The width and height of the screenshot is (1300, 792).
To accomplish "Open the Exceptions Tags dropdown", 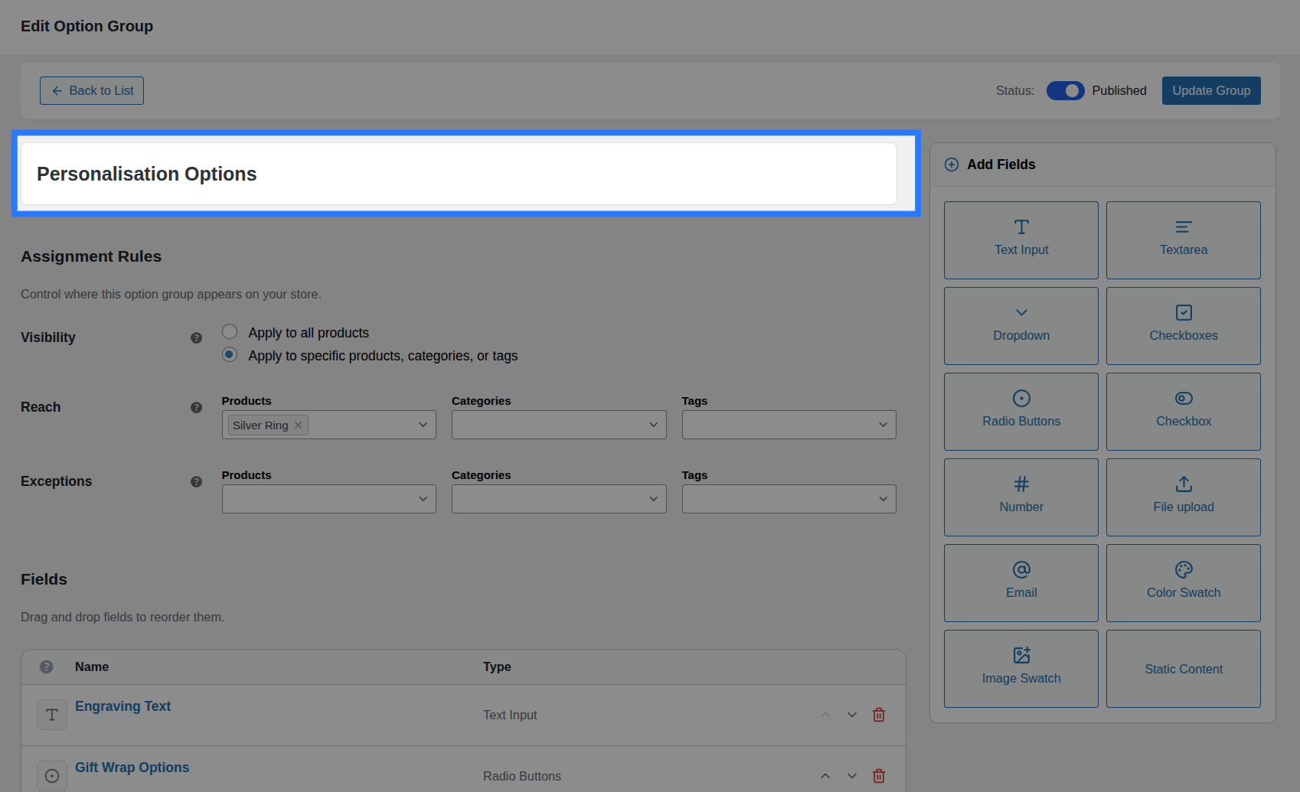I will [x=789, y=499].
